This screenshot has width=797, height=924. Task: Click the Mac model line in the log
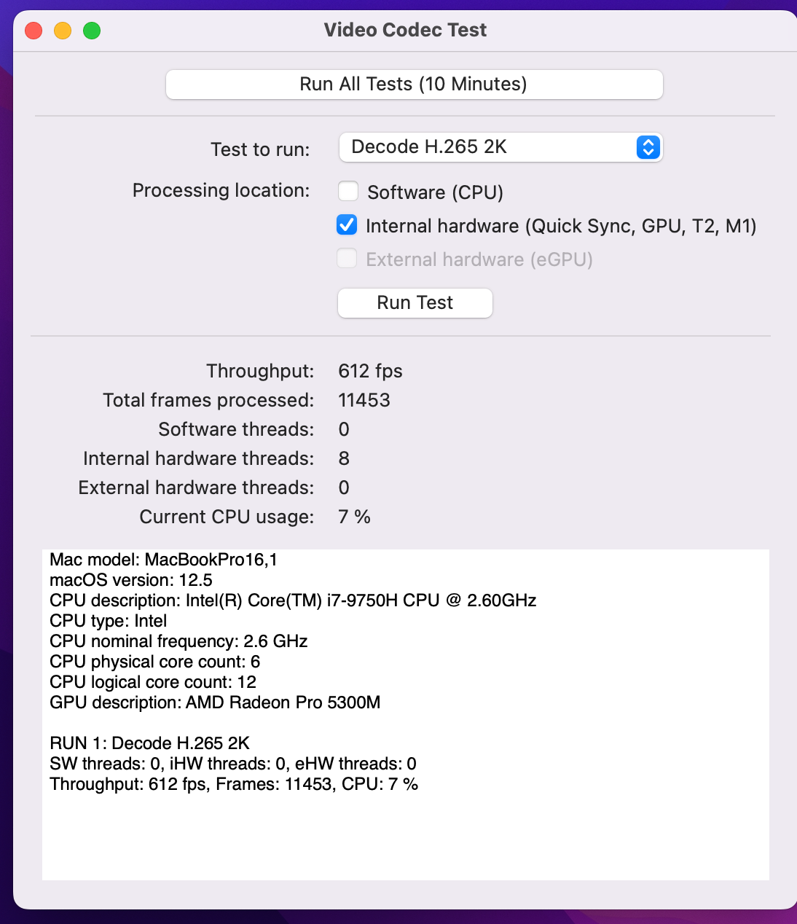(x=163, y=560)
